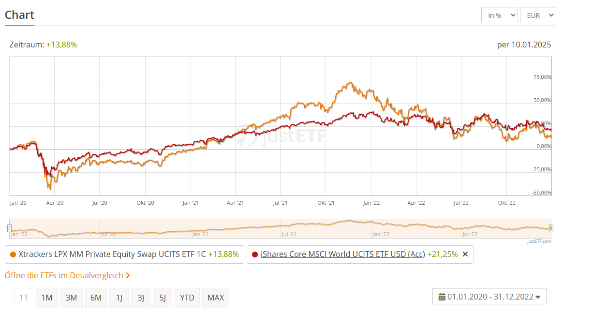Screen dimensions: 593x315
Task: Switch to the 6M time range
Action: click(x=96, y=298)
